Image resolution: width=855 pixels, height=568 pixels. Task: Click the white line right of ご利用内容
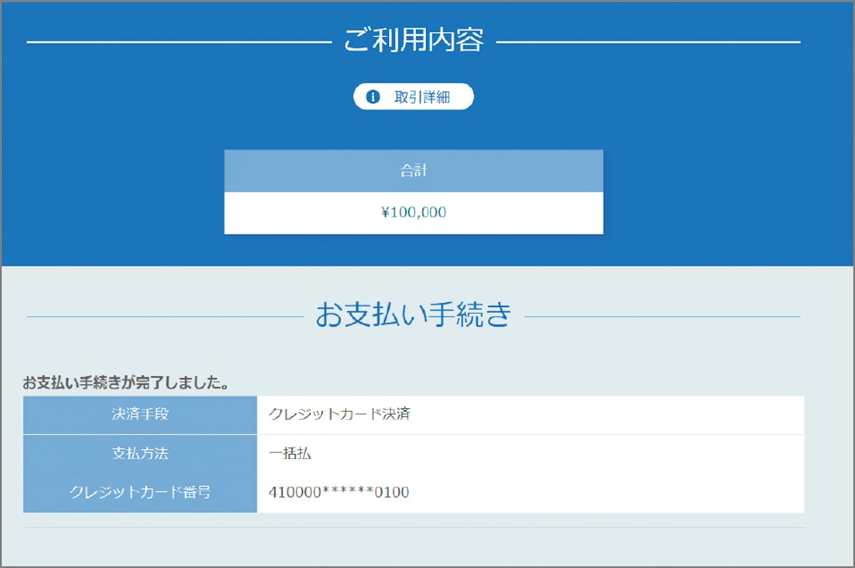coord(648,43)
